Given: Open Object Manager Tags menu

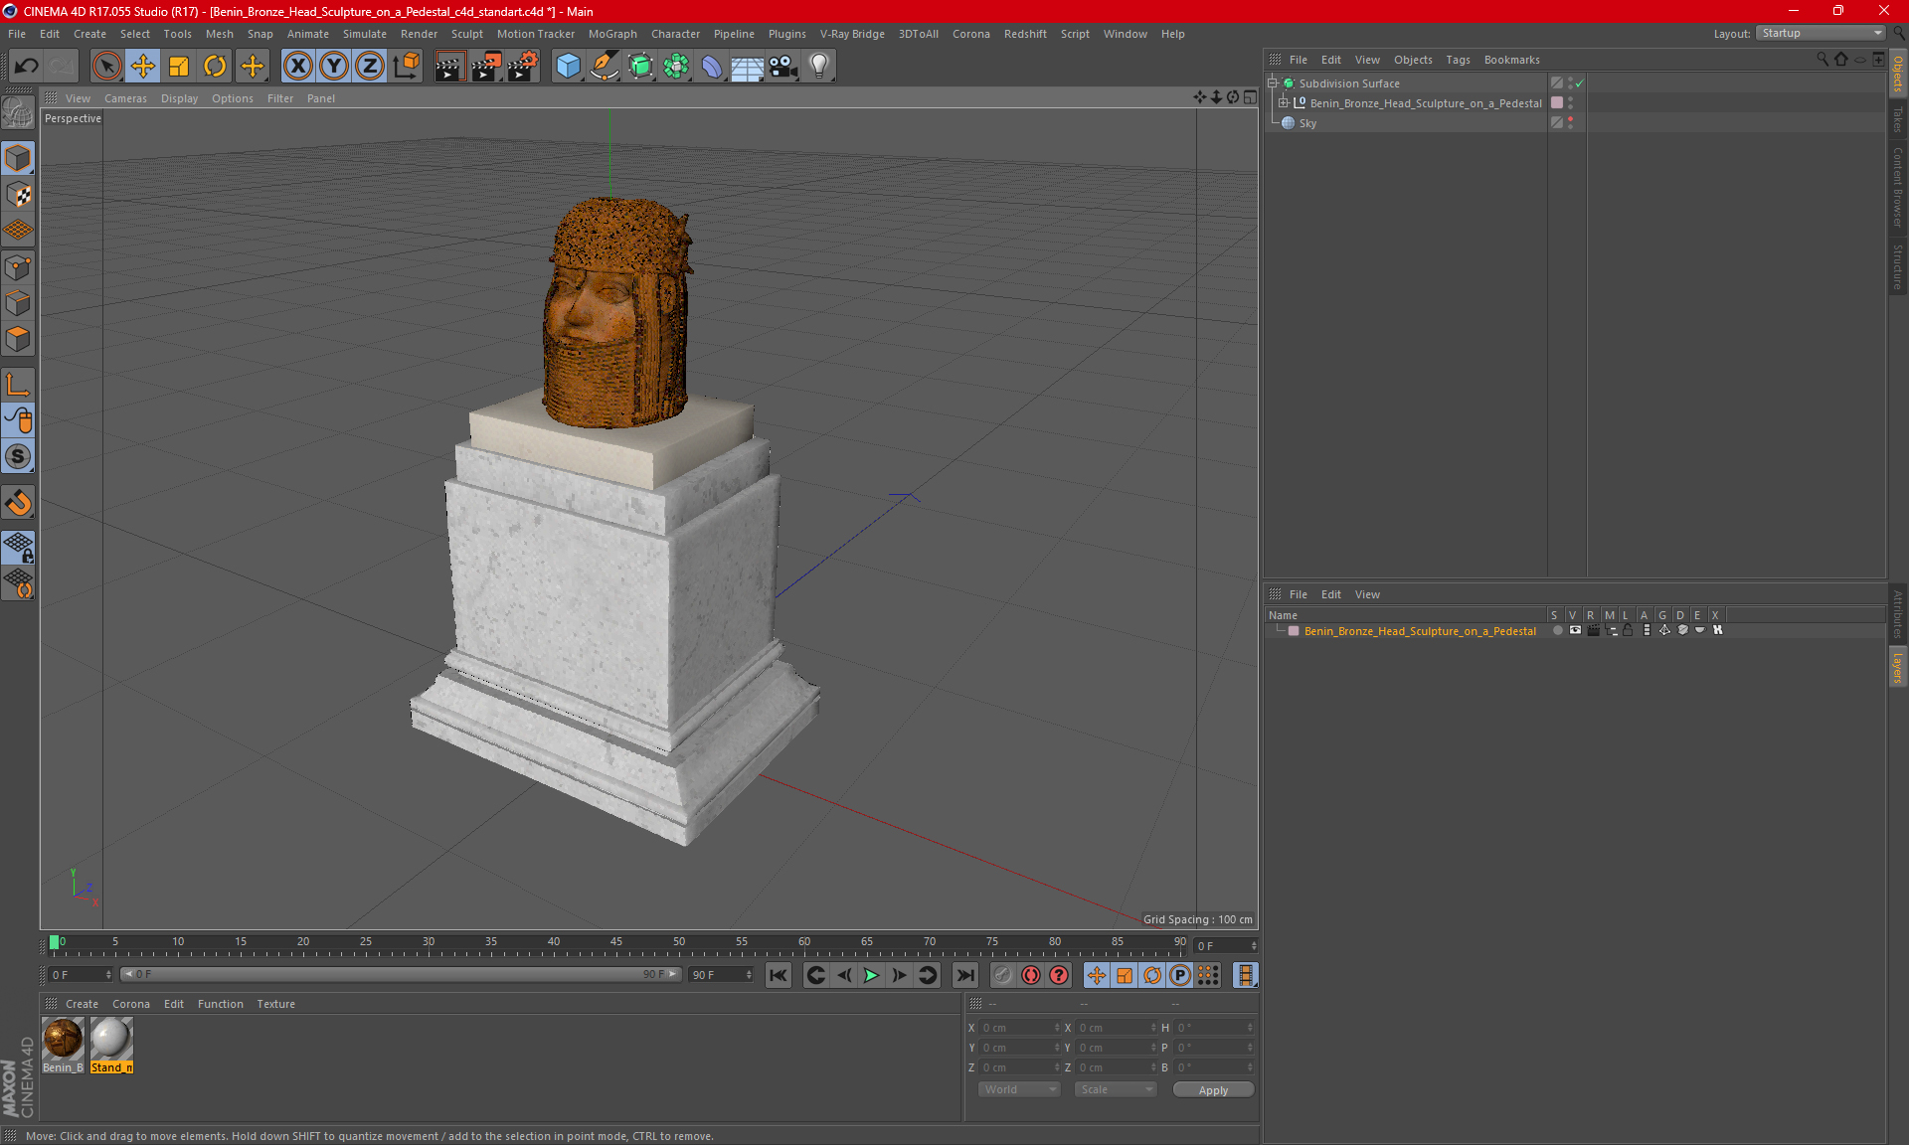Looking at the screenshot, I should pyautogui.click(x=1458, y=60).
